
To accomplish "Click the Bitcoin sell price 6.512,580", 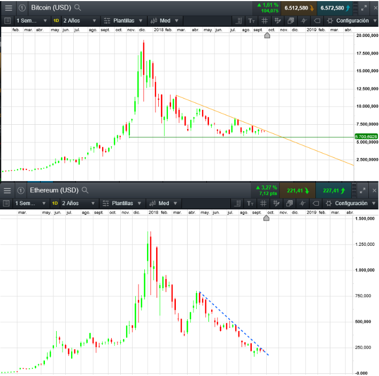I will coord(299,8).
